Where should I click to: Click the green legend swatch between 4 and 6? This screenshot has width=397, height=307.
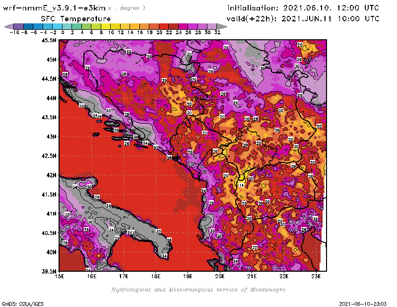(x=86, y=26)
